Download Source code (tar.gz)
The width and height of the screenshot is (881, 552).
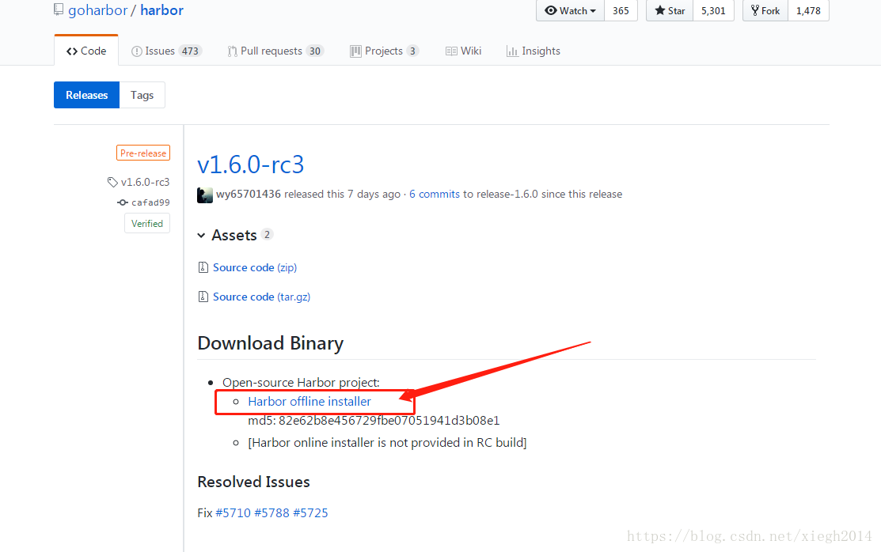261,297
